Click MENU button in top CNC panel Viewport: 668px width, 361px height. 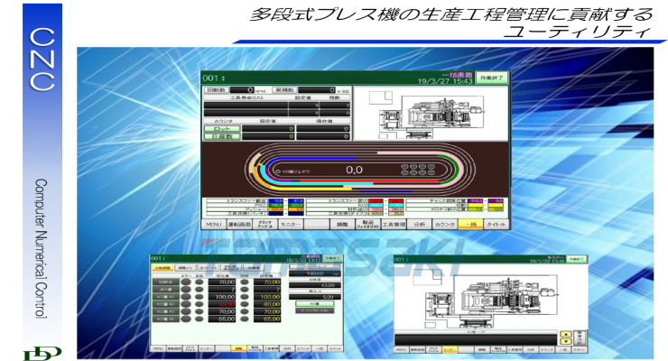tap(215, 223)
